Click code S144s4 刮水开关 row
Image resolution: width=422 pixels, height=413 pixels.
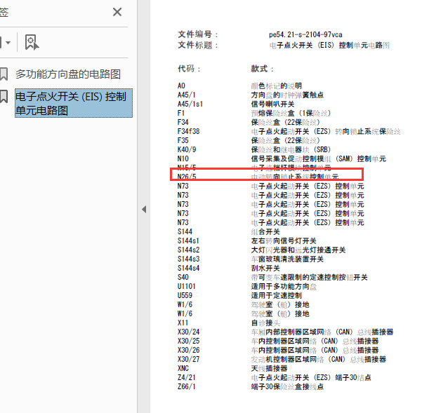228,269
